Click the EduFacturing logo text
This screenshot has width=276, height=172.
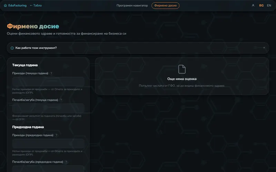[x=18, y=6]
